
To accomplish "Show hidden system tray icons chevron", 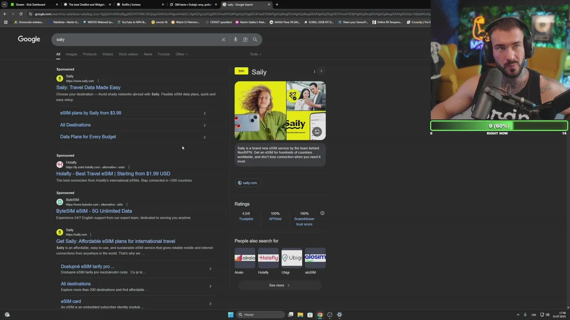I will pos(518,315).
